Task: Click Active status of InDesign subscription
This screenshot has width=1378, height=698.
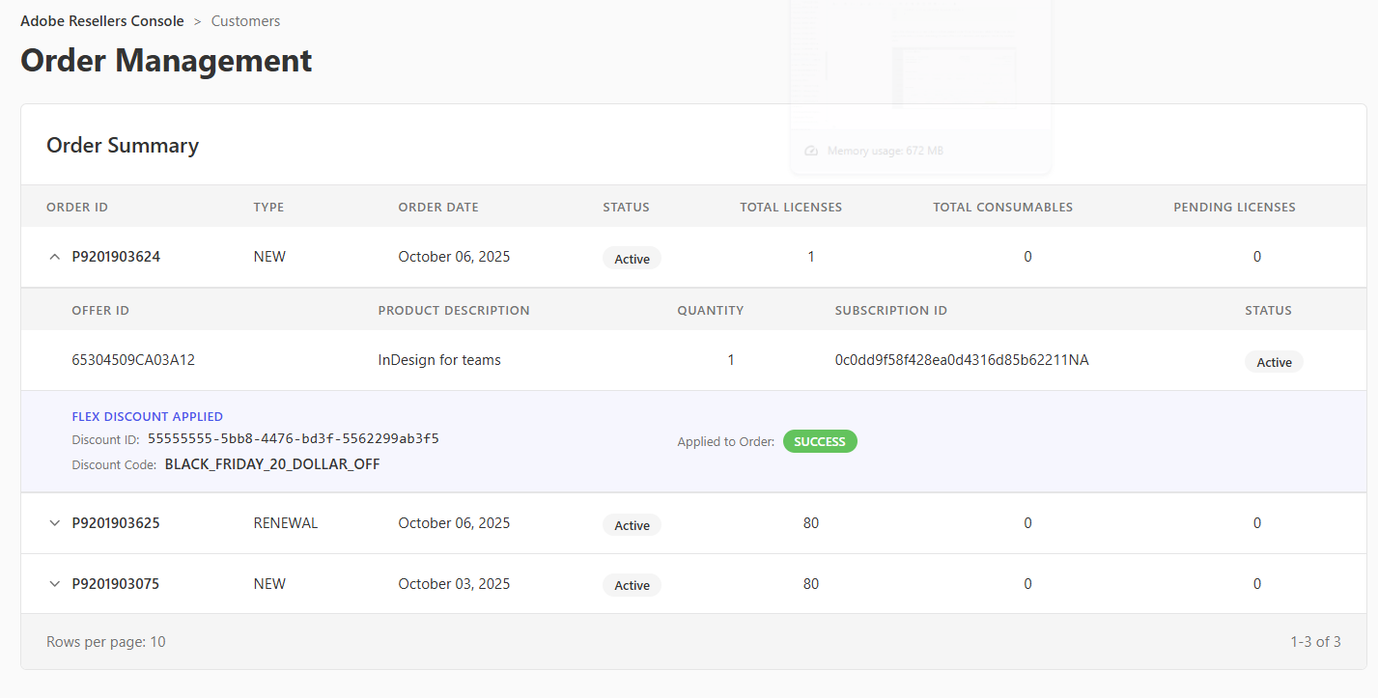Action: click(1274, 362)
